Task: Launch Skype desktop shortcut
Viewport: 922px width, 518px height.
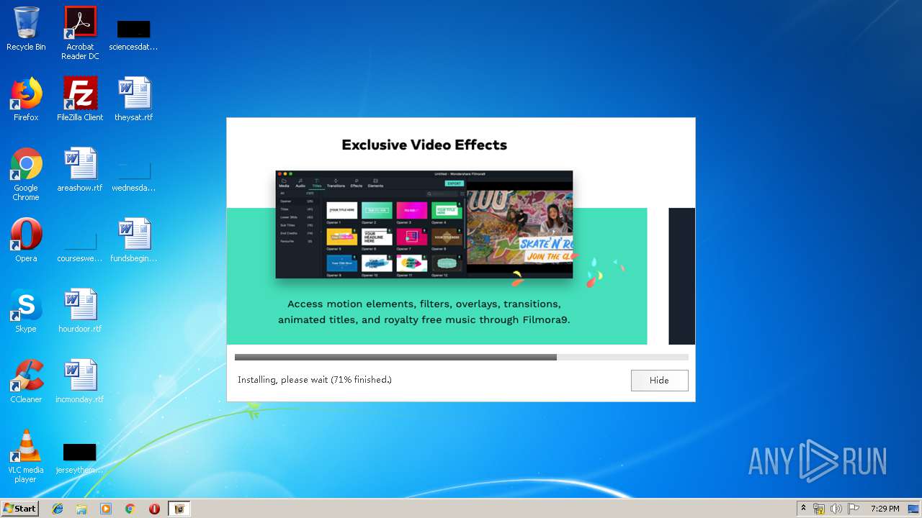Action: tap(26, 311)
